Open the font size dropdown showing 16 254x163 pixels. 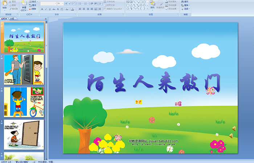(60, 4)
